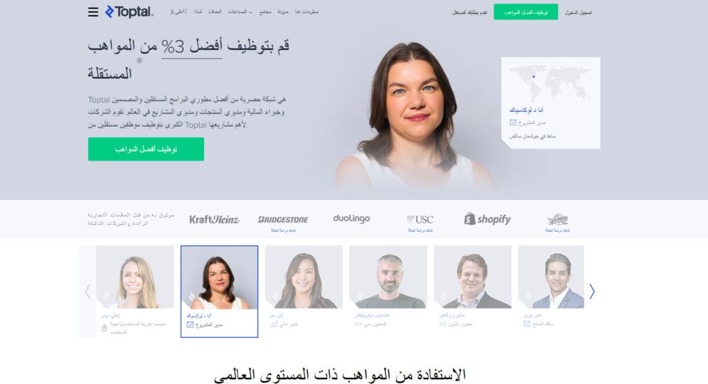Click the large green hero hire button
Screen dimensions: 708x384
click(x=146, y=149)
